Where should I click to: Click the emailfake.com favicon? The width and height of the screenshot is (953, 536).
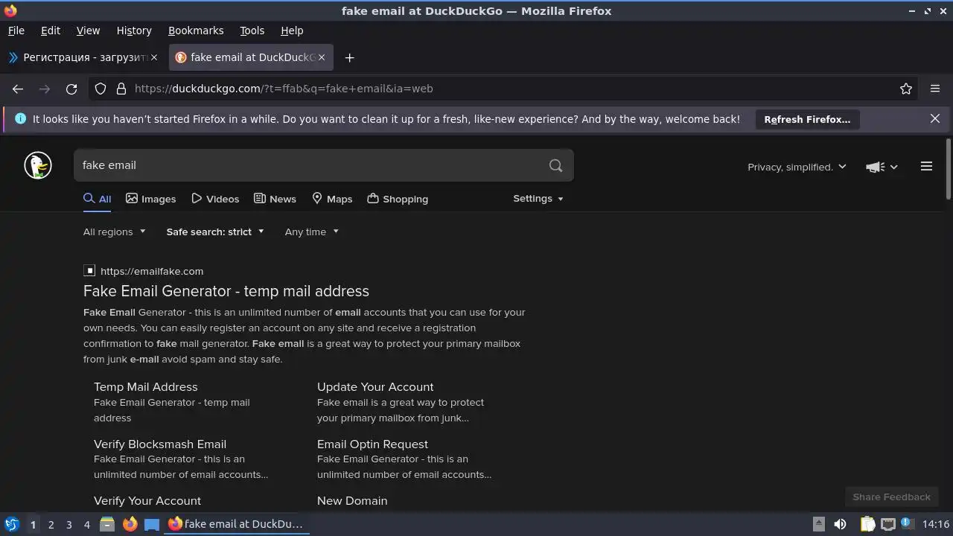pos(89,271)
